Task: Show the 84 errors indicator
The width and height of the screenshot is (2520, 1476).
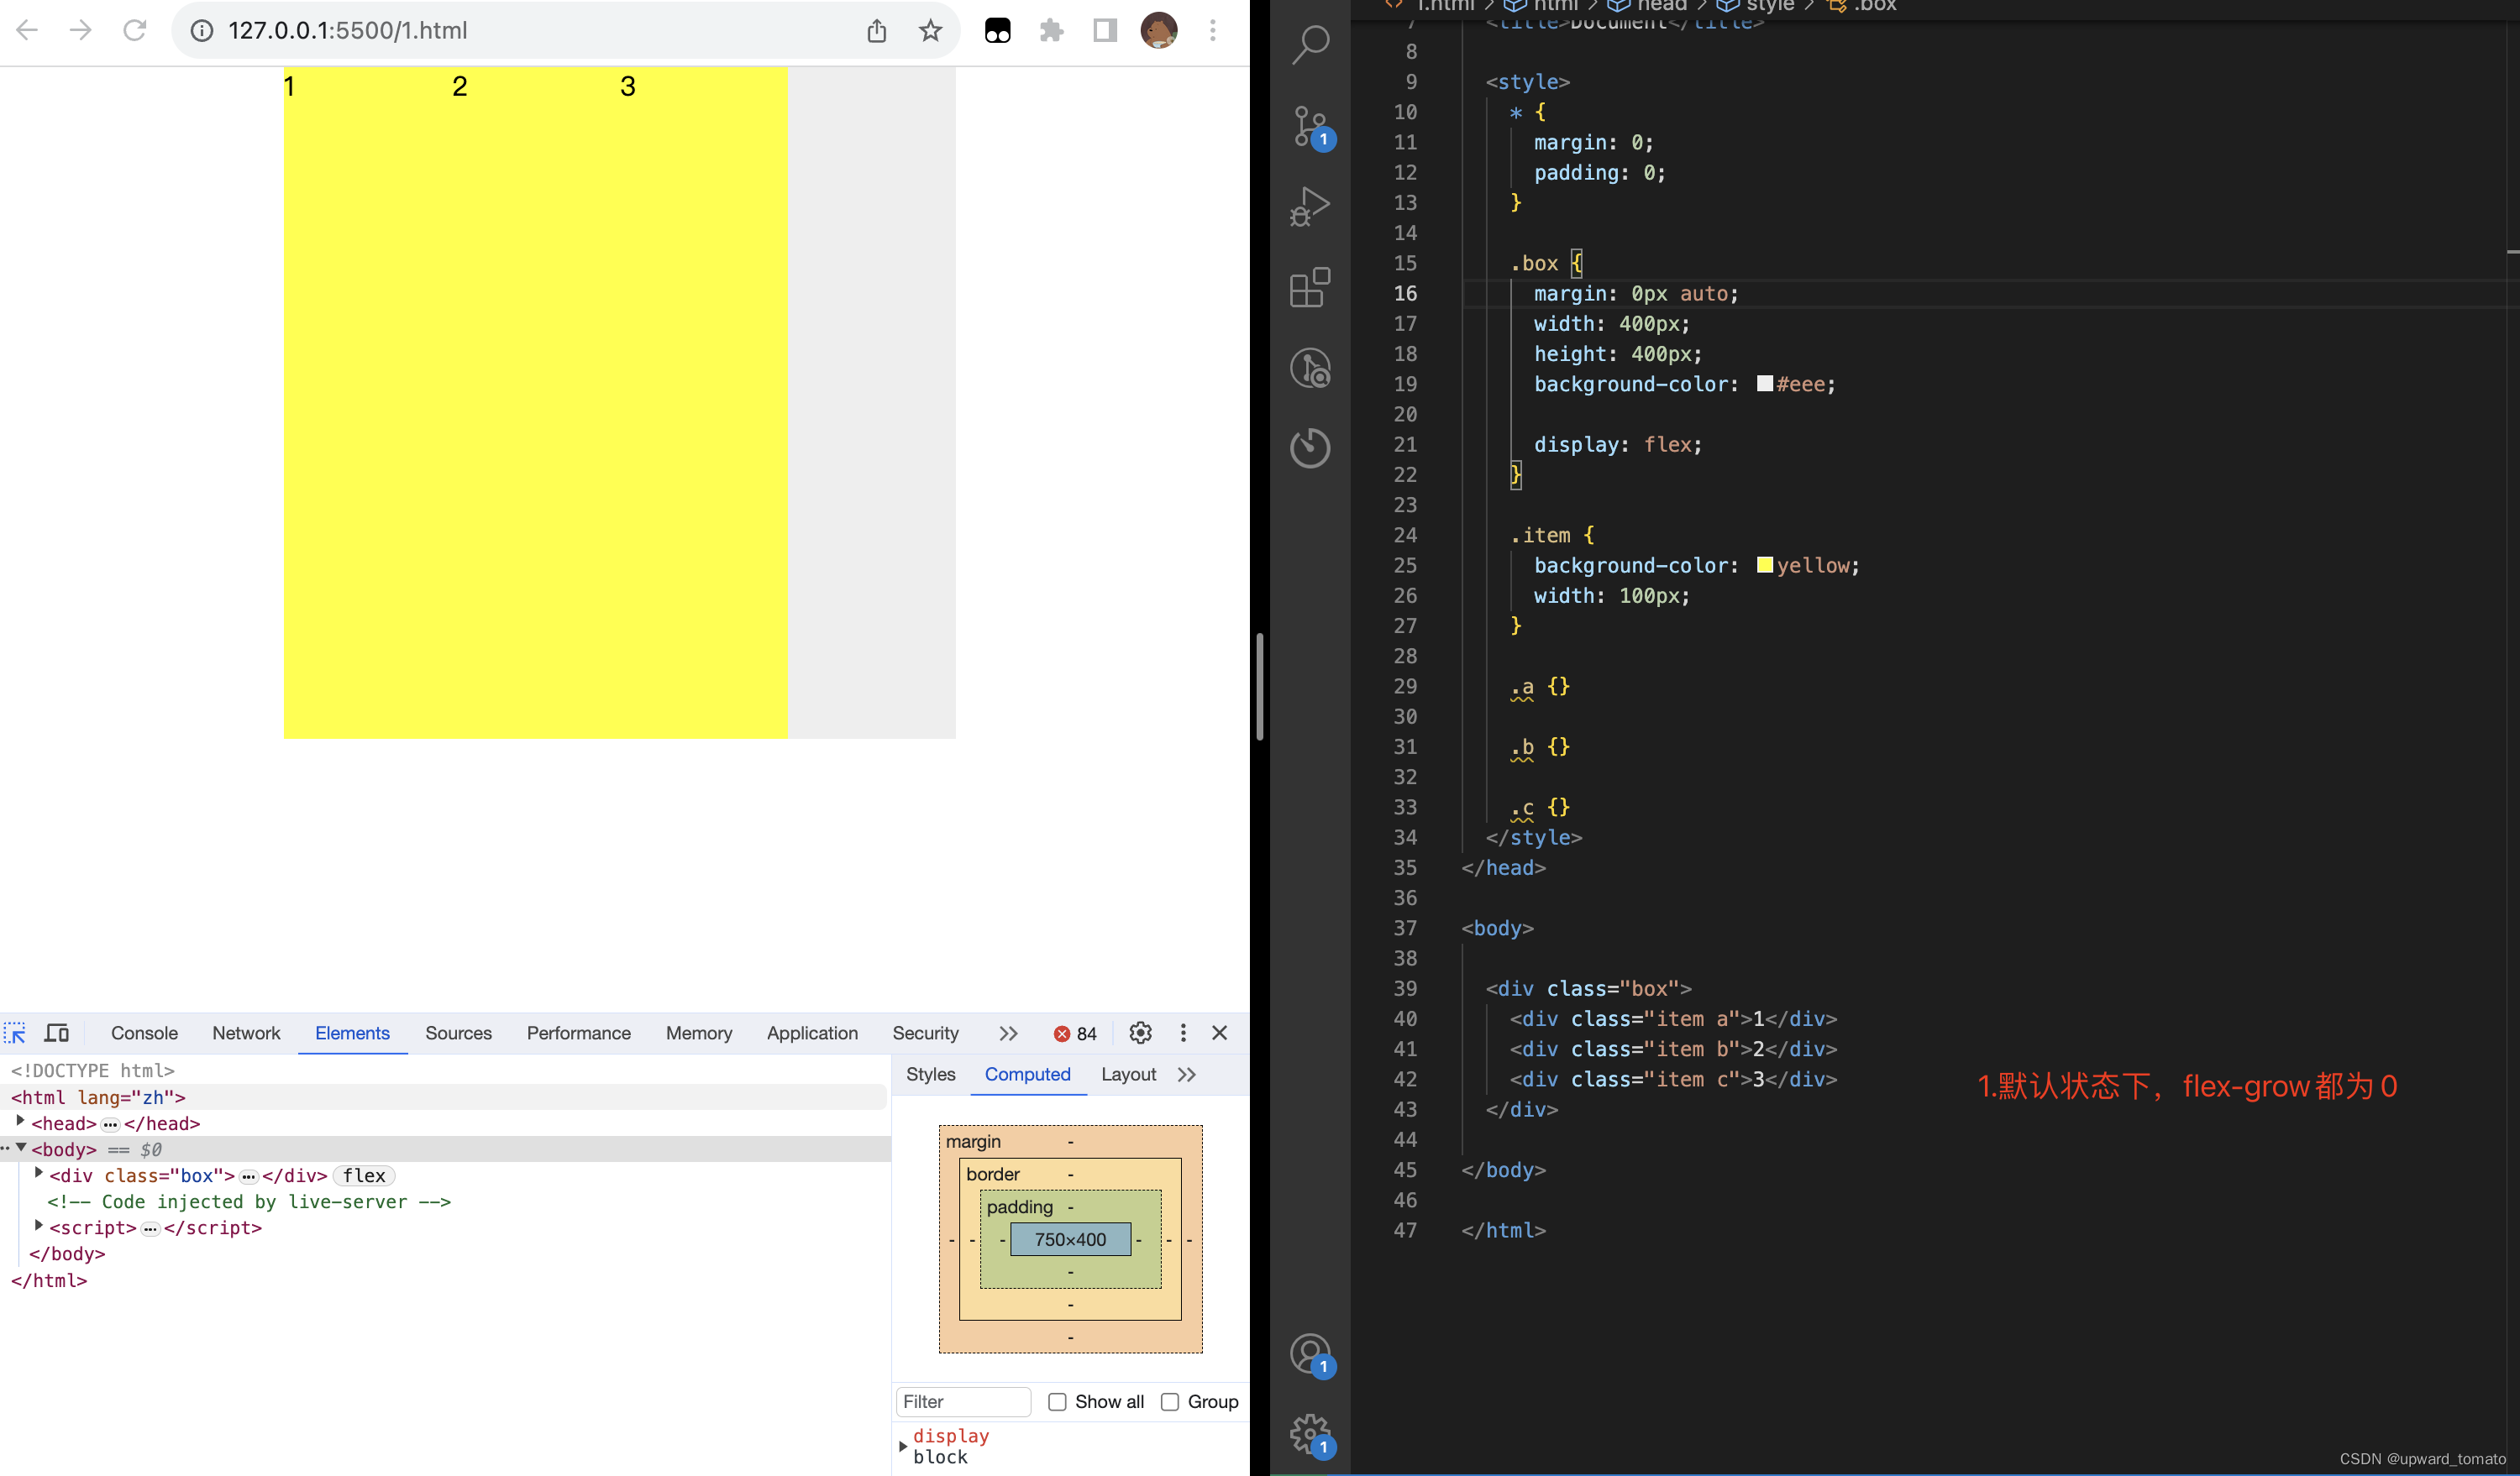Action: [x=1075, y=1034]
